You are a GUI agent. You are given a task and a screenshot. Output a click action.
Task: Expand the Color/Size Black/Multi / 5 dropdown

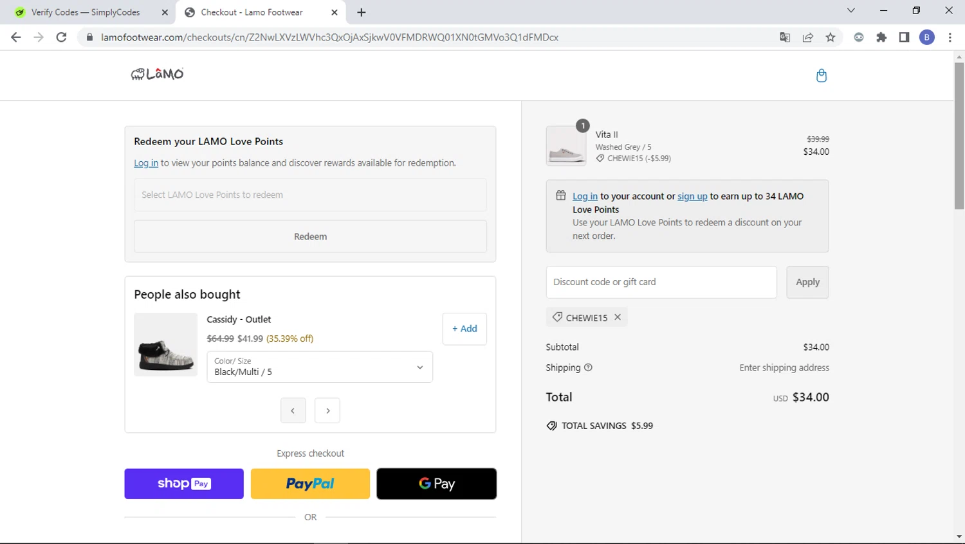320,367
